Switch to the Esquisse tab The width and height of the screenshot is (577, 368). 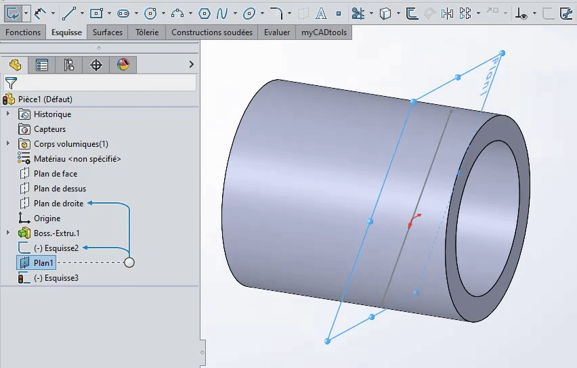point(66,32)
